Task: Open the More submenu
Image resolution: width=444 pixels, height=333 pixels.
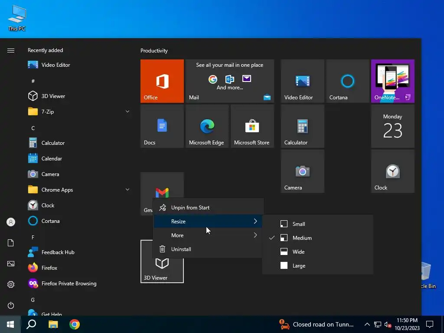Action: pyautogui.click(x=208, y=235)
